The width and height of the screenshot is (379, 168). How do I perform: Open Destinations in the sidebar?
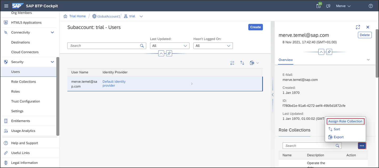point(28,42)
